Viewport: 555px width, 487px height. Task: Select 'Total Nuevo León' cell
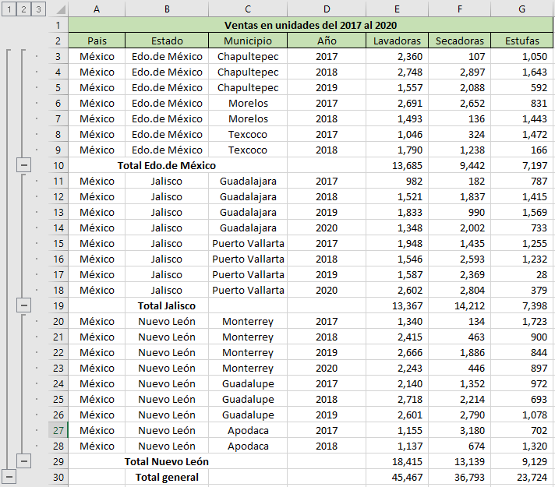point(167,461)
